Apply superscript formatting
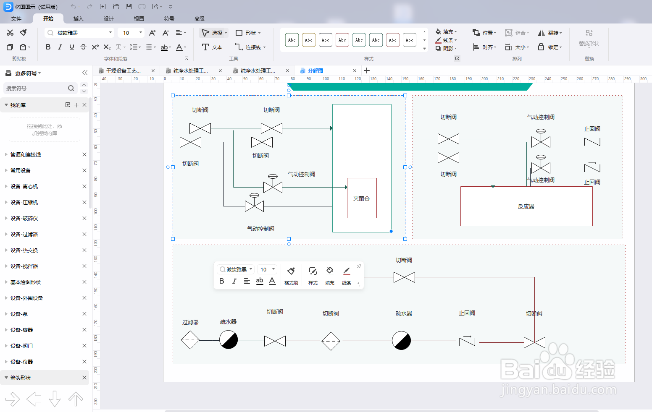This screenshot has width=652, height=412. pyautogui.click(x=95, y=47)
